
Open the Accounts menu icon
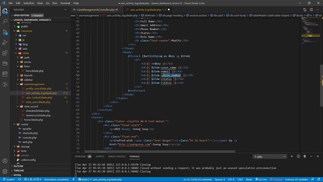(5, 161)
